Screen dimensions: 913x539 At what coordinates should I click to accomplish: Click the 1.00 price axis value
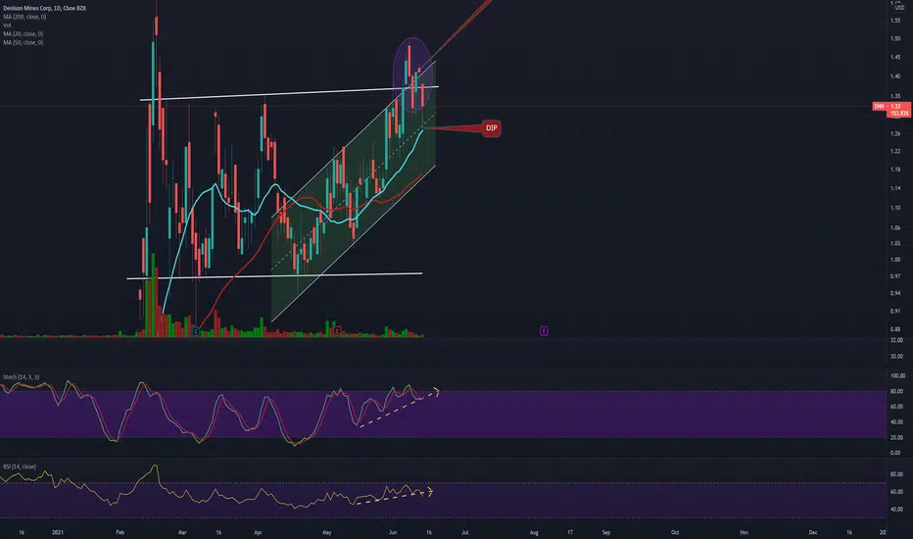(895, 260)
